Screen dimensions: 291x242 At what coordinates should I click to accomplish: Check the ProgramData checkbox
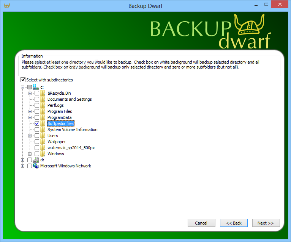click(37, 117)
